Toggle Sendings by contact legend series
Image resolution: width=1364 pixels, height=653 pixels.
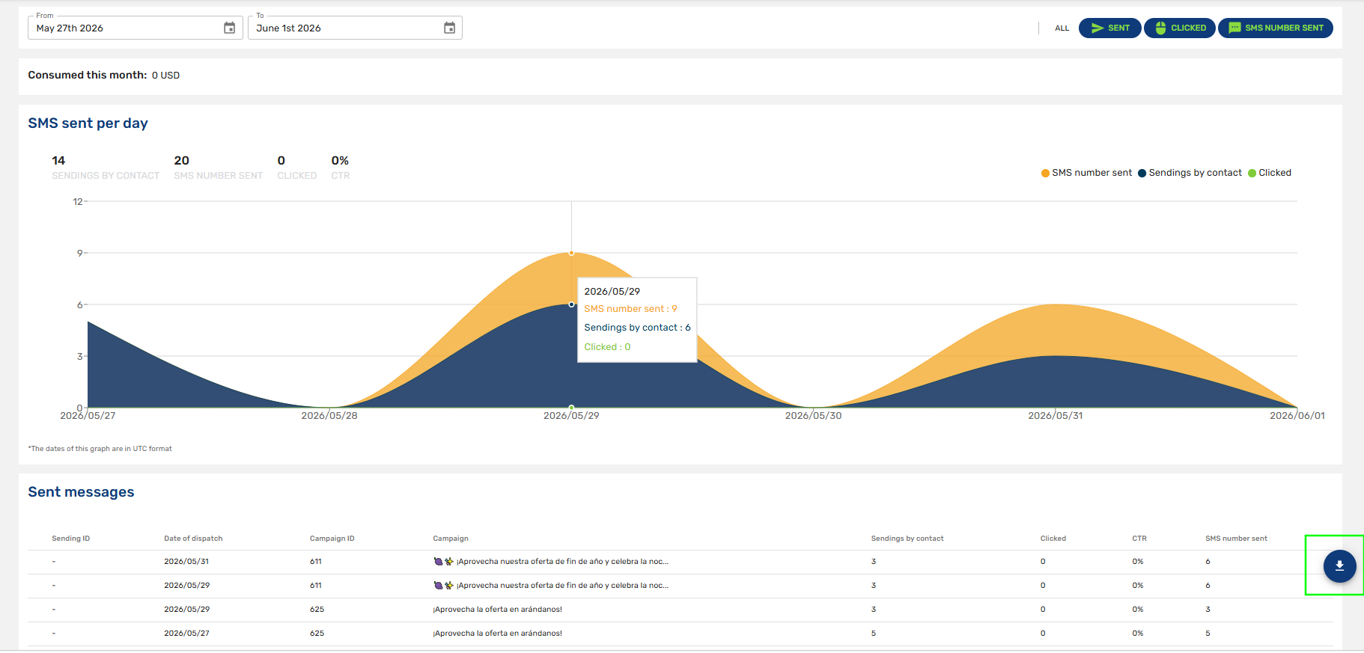(1190, 173)
